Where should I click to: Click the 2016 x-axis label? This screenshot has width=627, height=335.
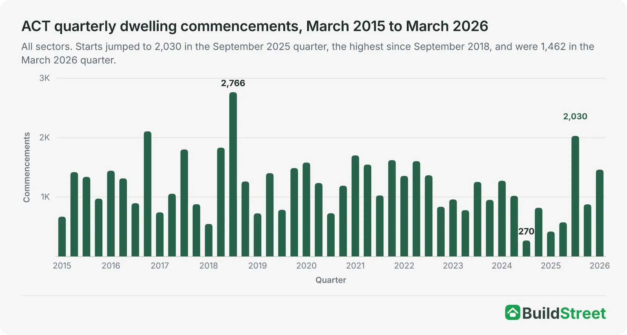tap(111, 266)
